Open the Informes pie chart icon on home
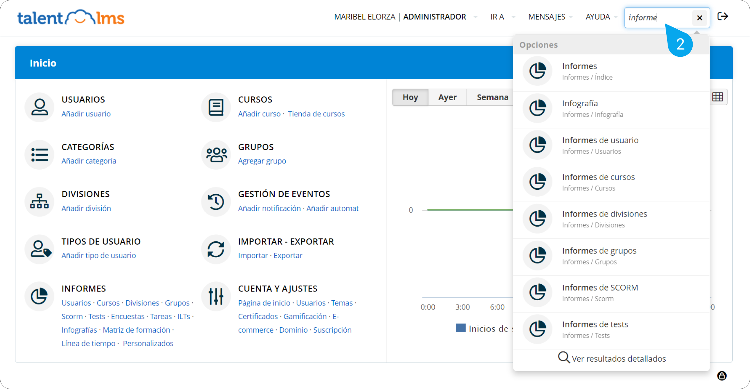 (39, 296)
